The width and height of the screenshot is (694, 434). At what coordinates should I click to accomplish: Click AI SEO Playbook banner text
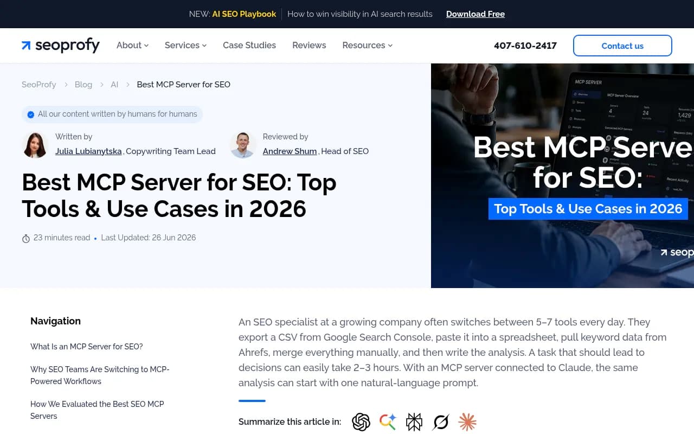244,14
